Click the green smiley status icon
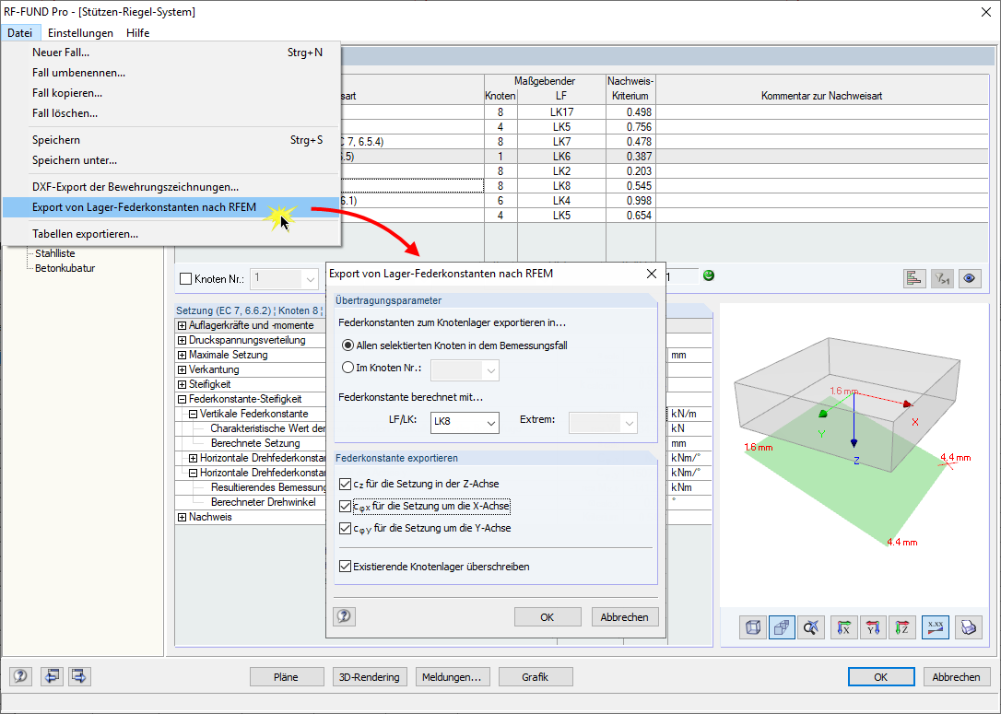Image resolution: width=1001 pixels, height=714 pixels. coord(708,275)
